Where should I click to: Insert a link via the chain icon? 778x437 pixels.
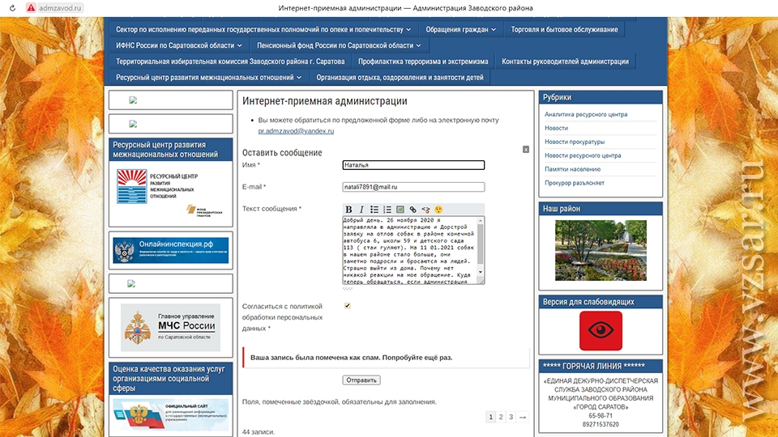point(413,210)
